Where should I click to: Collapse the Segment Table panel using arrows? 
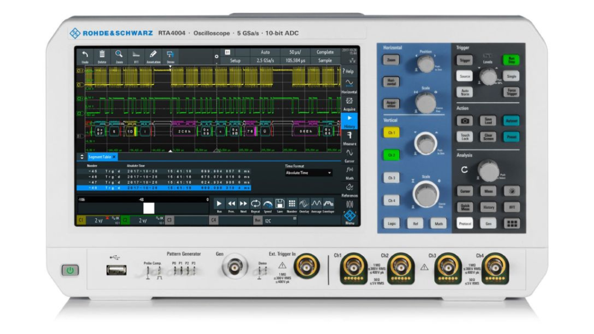pos(82,157)
